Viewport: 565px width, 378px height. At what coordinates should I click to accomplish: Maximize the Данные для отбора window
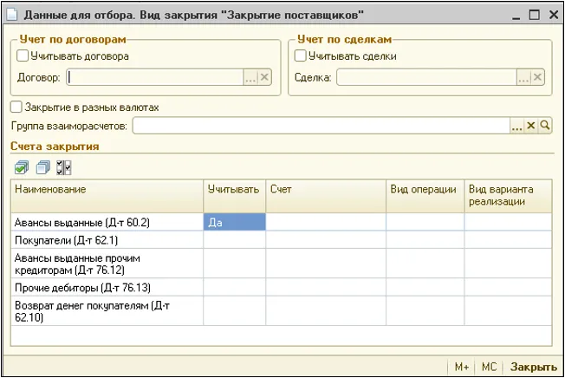pyautogui.click(x=535, y=15)
